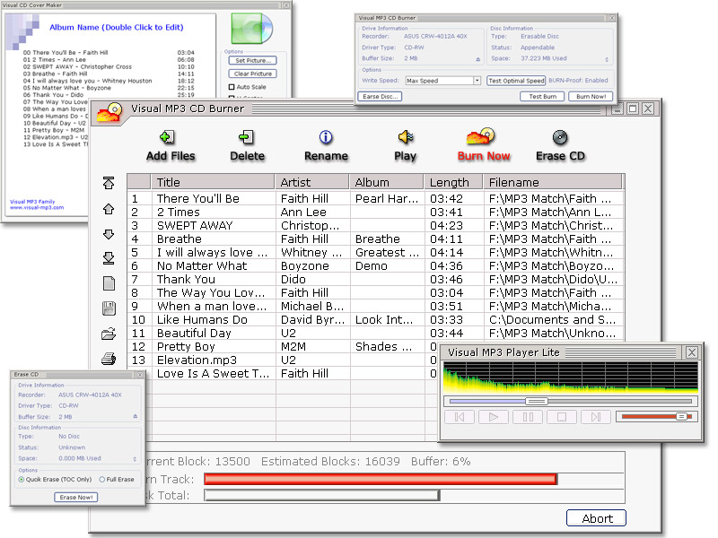Open the Write Speed dropdown
This screenshot has width=718, height=538.
[x=477, y=81]
